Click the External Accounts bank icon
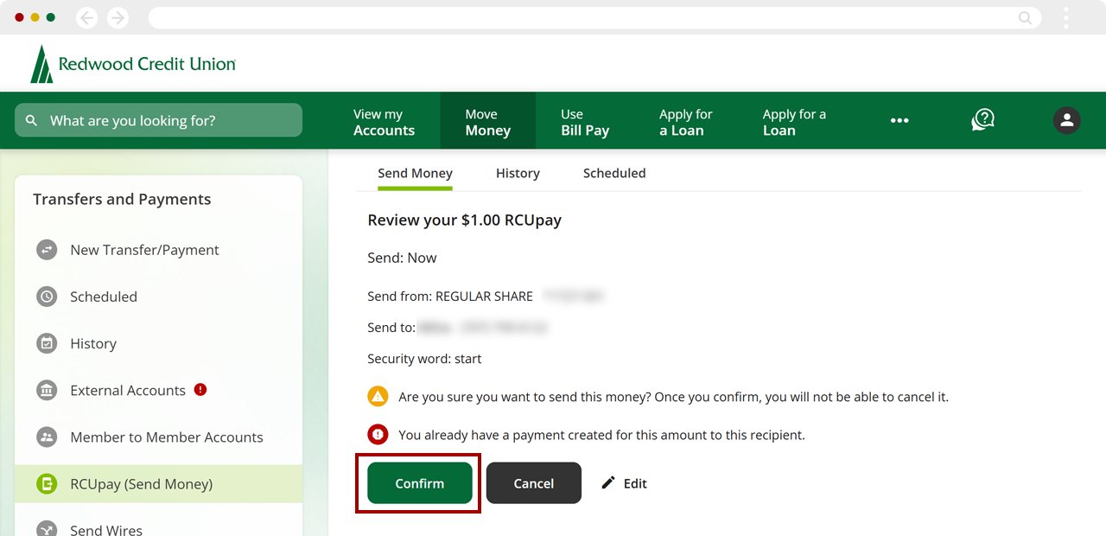1106x536 pixels. 47,390
